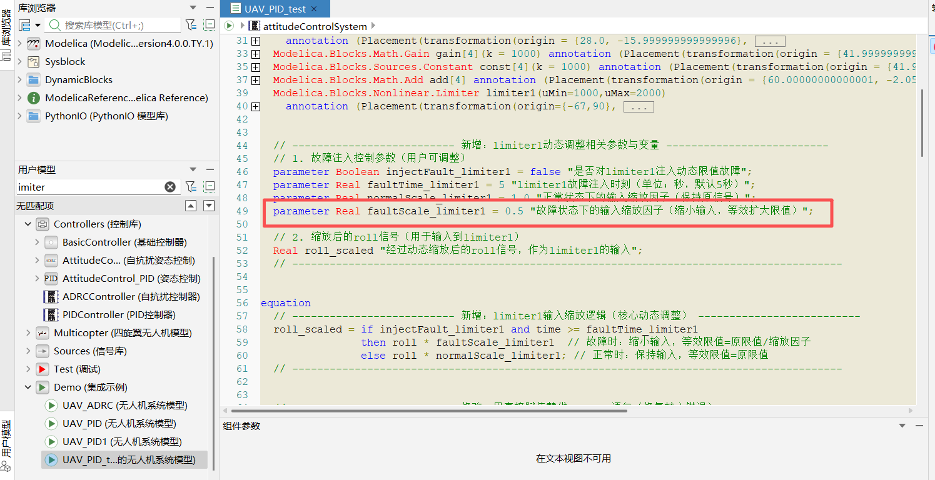935x480 pixels.
Task: Unfold code block at line 40
Action: click(256, 106)
